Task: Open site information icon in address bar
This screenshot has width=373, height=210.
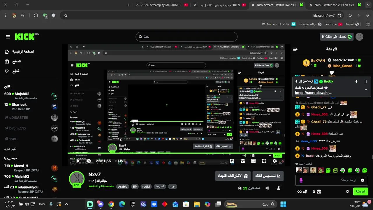Action: pyautogui.click(x=339, y=15)
